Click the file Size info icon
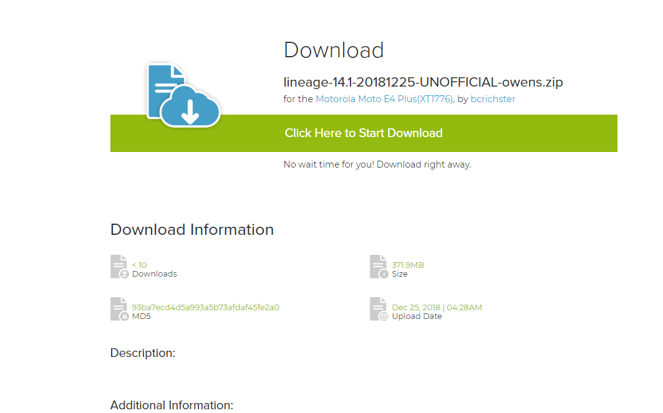Screen dimensions: 663x413 tap(379, 267)
